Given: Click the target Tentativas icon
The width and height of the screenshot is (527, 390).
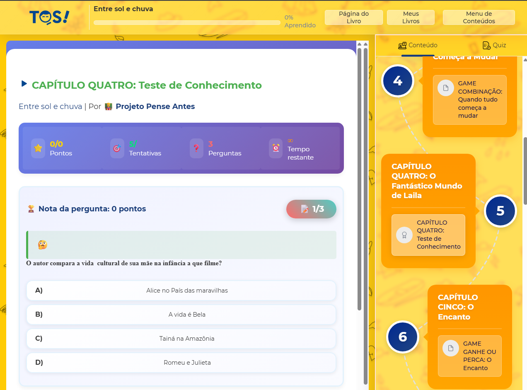Looking at the screenshot, I should click(x=117, y=148).
